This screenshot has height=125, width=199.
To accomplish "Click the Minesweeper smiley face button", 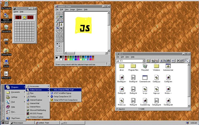I will click(x=24, y=17).
